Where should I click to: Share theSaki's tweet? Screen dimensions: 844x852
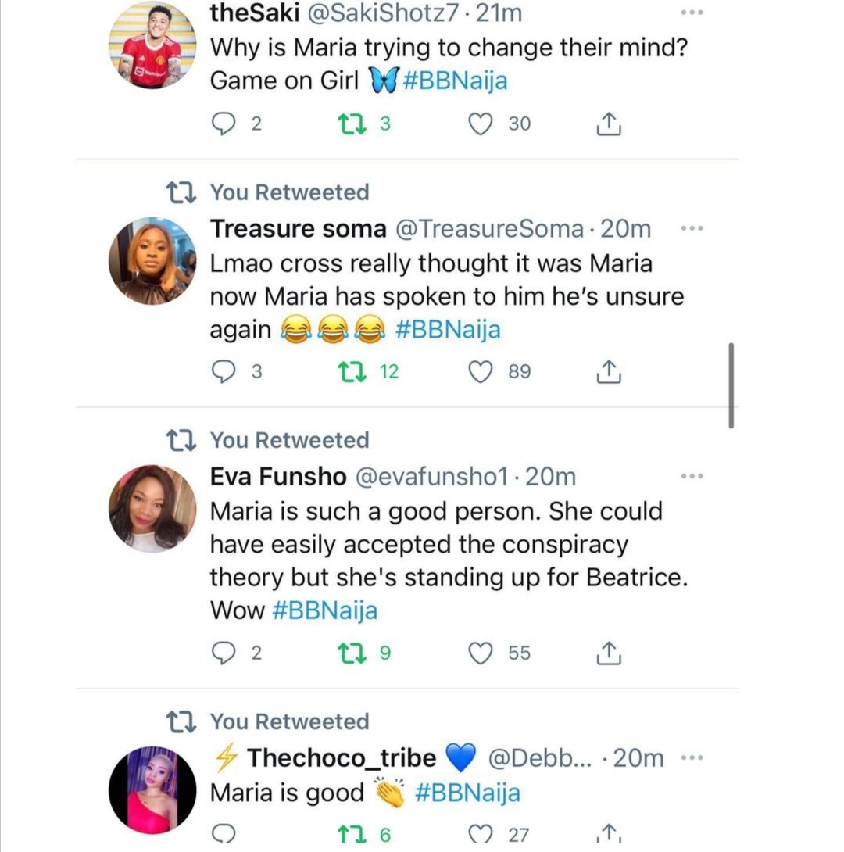pos(609,124)
